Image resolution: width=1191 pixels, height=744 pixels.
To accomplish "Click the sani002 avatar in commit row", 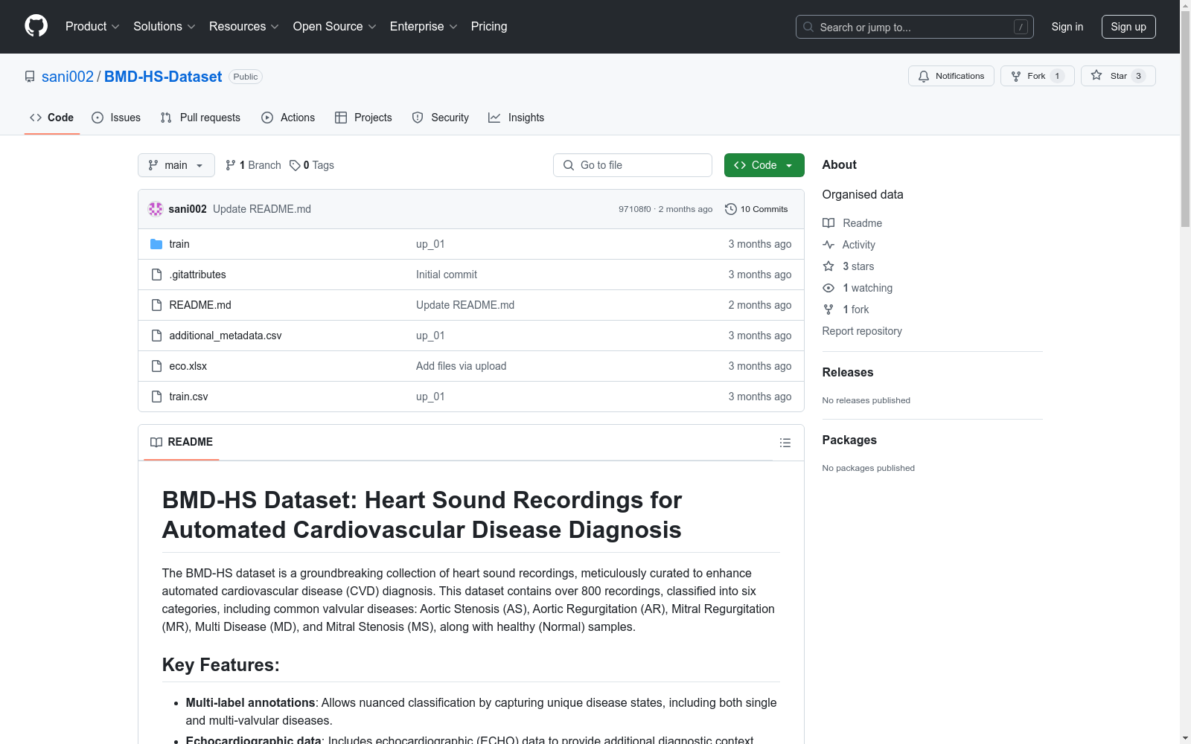I will pos(156,209).
